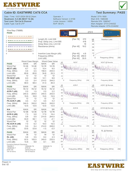This screenshot has width=130, height=171.
Task: Open the NEXT @ Remote graph
Action: tap(106, 72)
